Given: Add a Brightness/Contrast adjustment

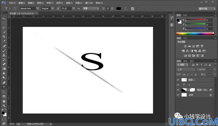Looking at the screenshot, I should [x=185, y=46].
